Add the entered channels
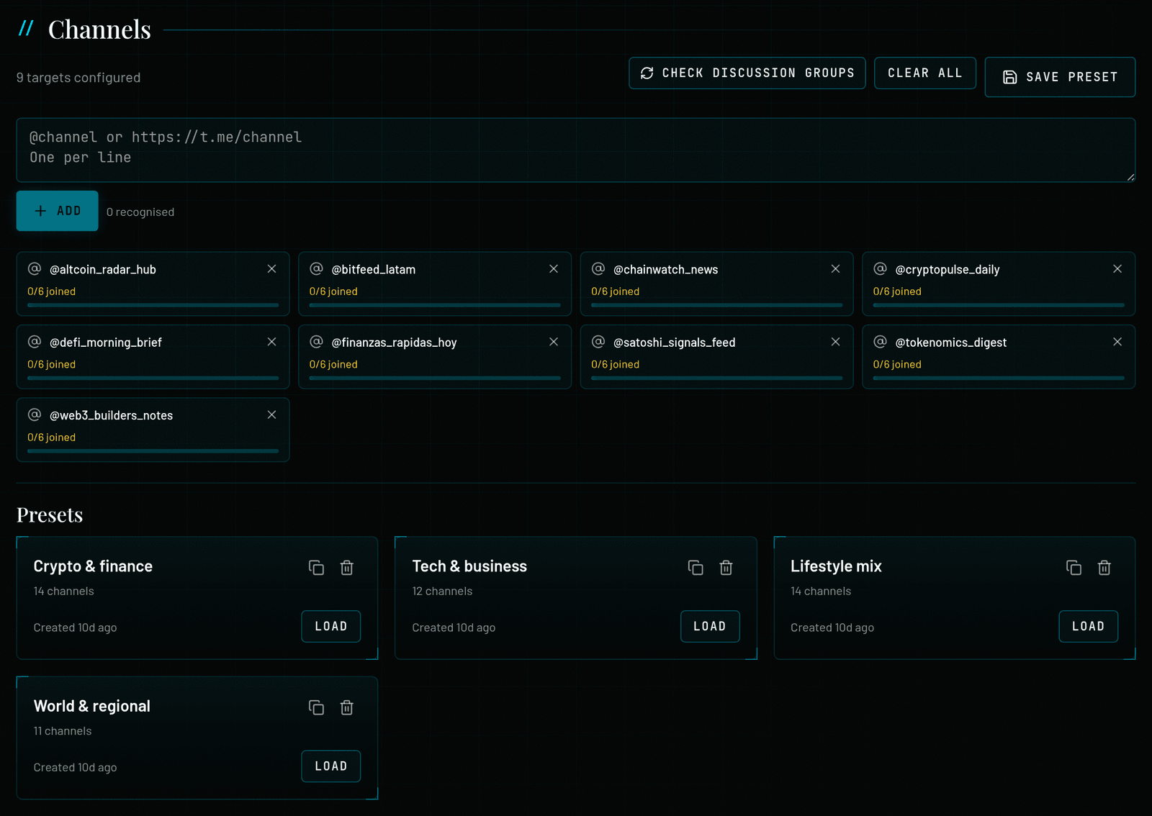Image resolution: width=1152 pixels, height=816 pixels. click(58, 211)
